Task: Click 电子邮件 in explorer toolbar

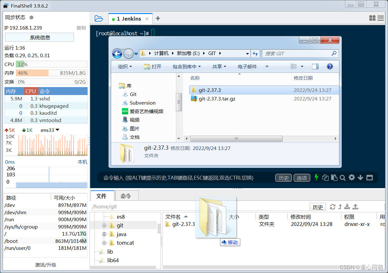Action: click(247, 66)
